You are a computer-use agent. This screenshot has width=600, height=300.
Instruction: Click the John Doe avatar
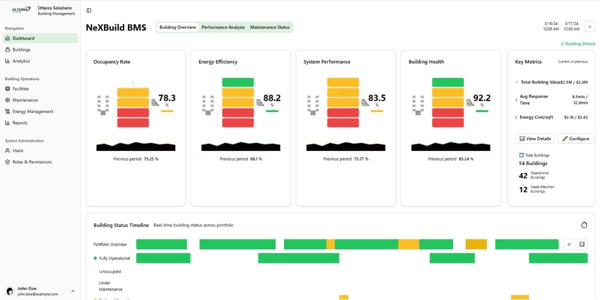pos(9,291)
